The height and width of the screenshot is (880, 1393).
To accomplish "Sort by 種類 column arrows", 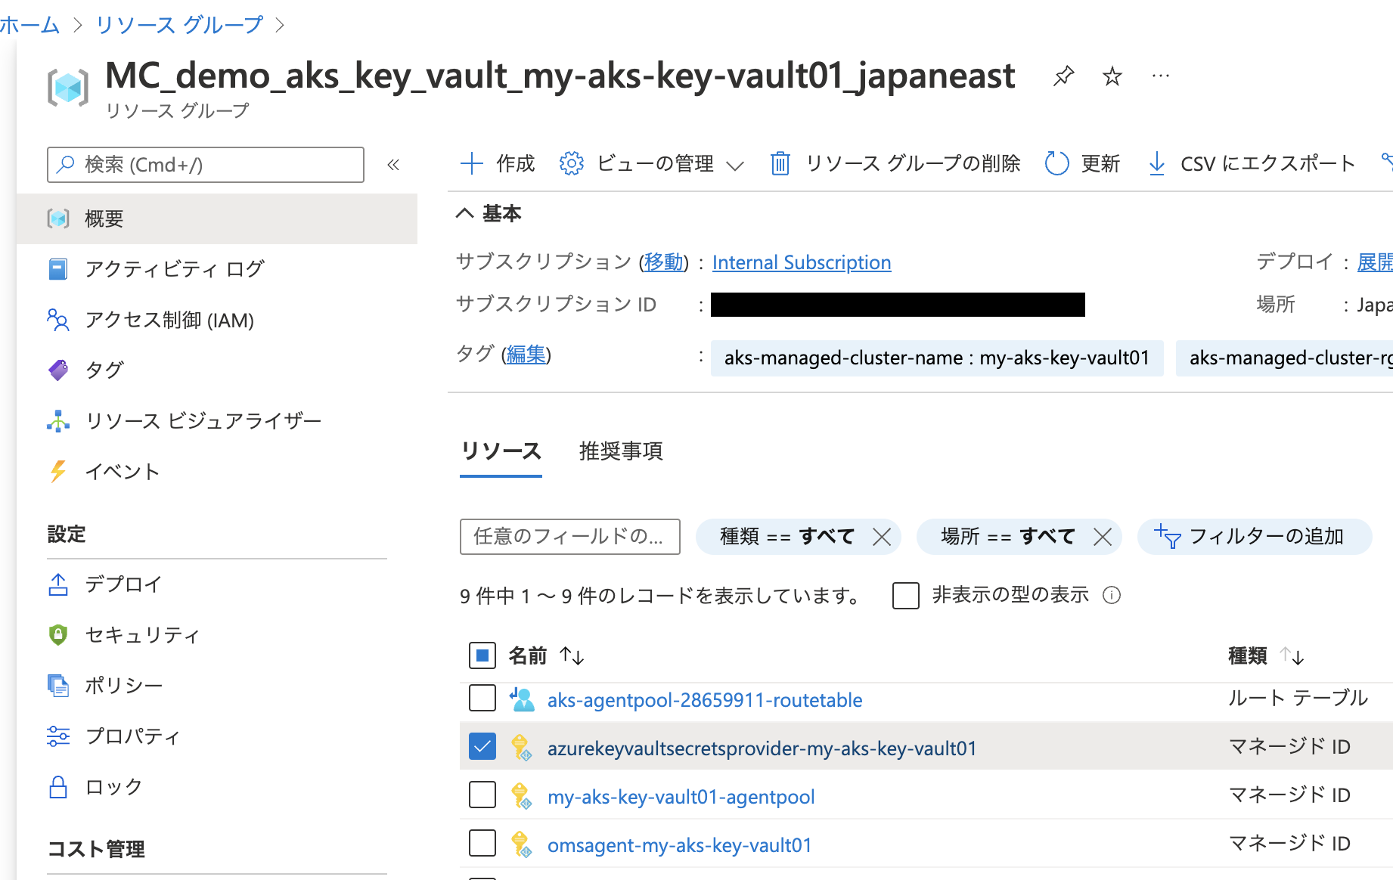I will coord(1292,655).
